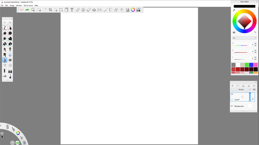Create a layer group folder
259x145 pixels.
[x=238, y=86]
